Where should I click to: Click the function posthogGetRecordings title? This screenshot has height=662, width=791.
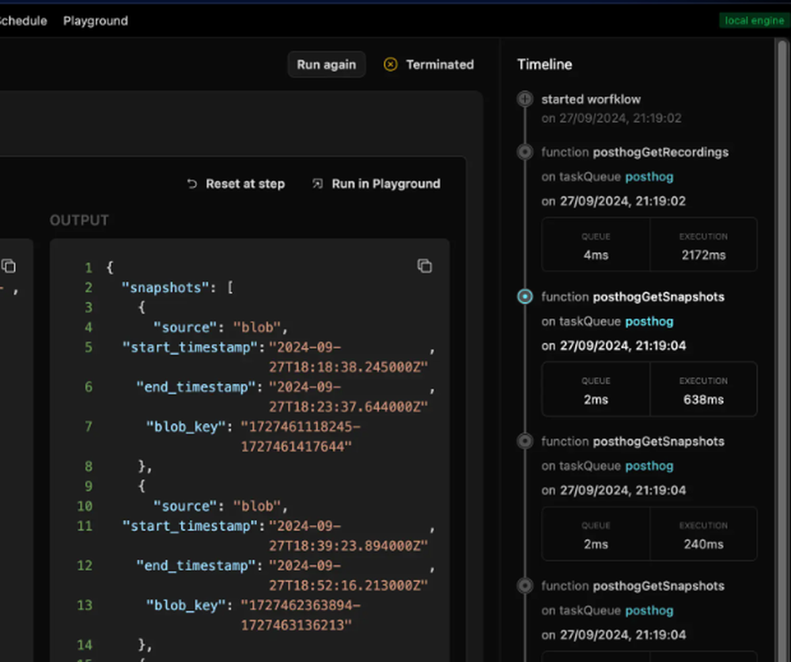point(634,153)
